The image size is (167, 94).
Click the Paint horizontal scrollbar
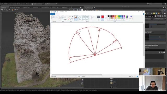click(77, 75)
